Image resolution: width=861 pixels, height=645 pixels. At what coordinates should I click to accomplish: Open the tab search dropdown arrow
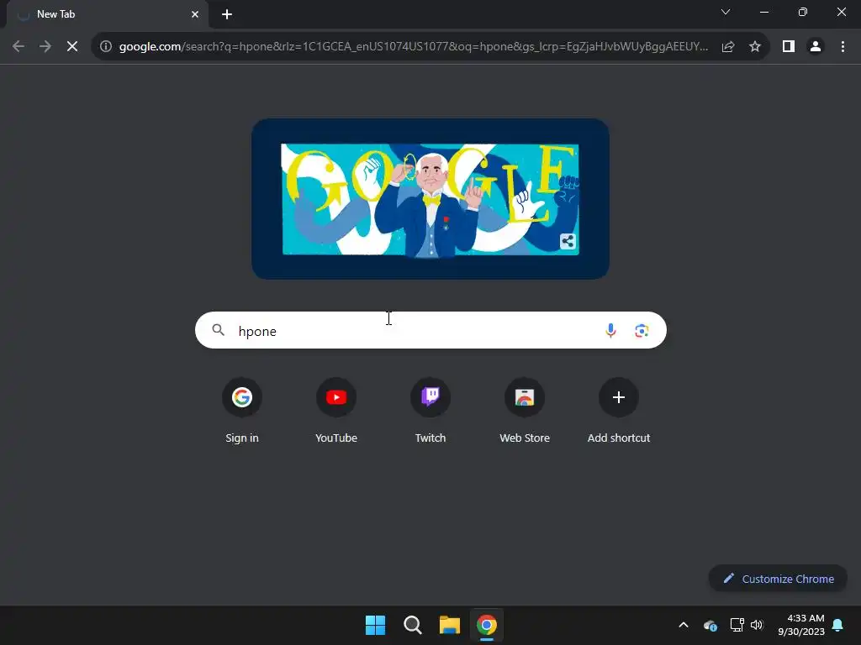click(x=726, y=12)
